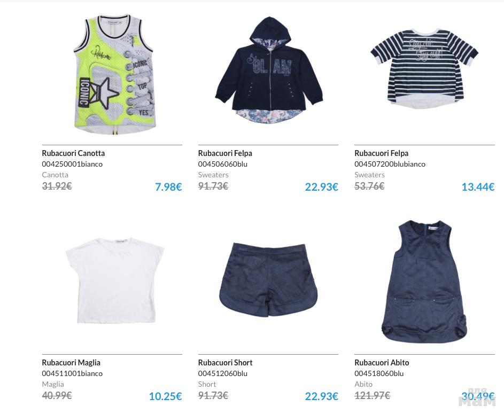
Task: Open the navy sleeveless dress image
Action: [424, 282]
